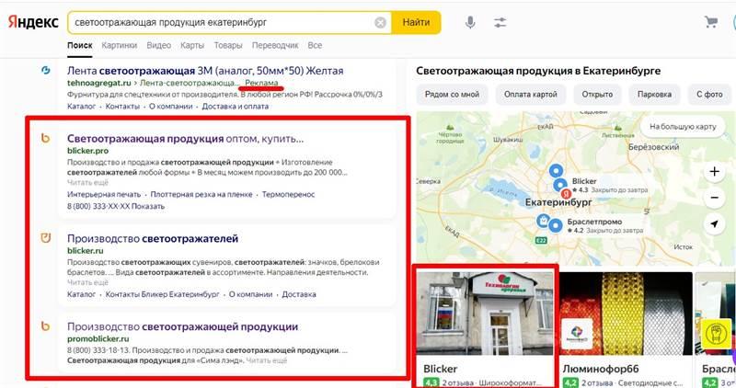The image size is (736, 388).
Task: Expand 'Читать ещё' under blicker.pro result
Action: [x=87, y=182]
